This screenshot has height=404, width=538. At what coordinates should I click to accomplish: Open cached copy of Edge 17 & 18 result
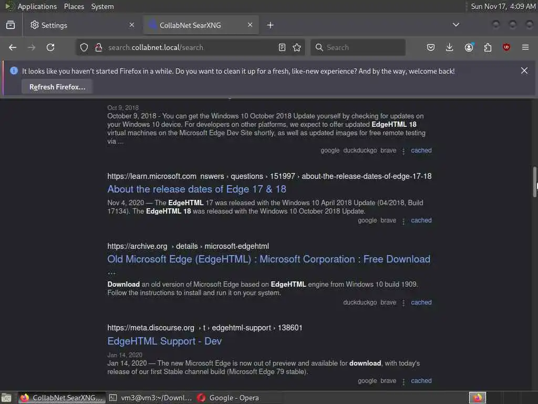[421, 220]
